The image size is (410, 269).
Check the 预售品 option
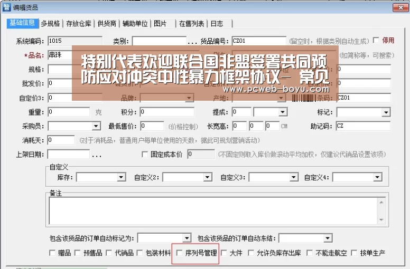pyautogui.click(x=77, y=253)
